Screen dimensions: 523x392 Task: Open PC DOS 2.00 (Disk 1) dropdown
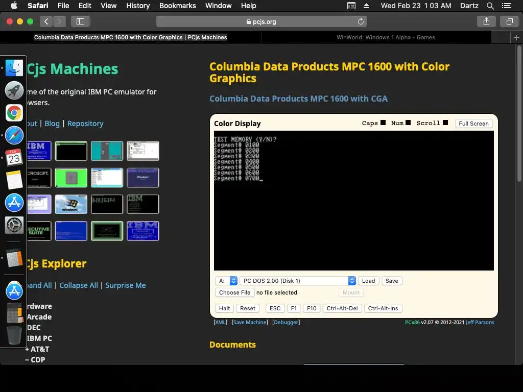point(298,281)
